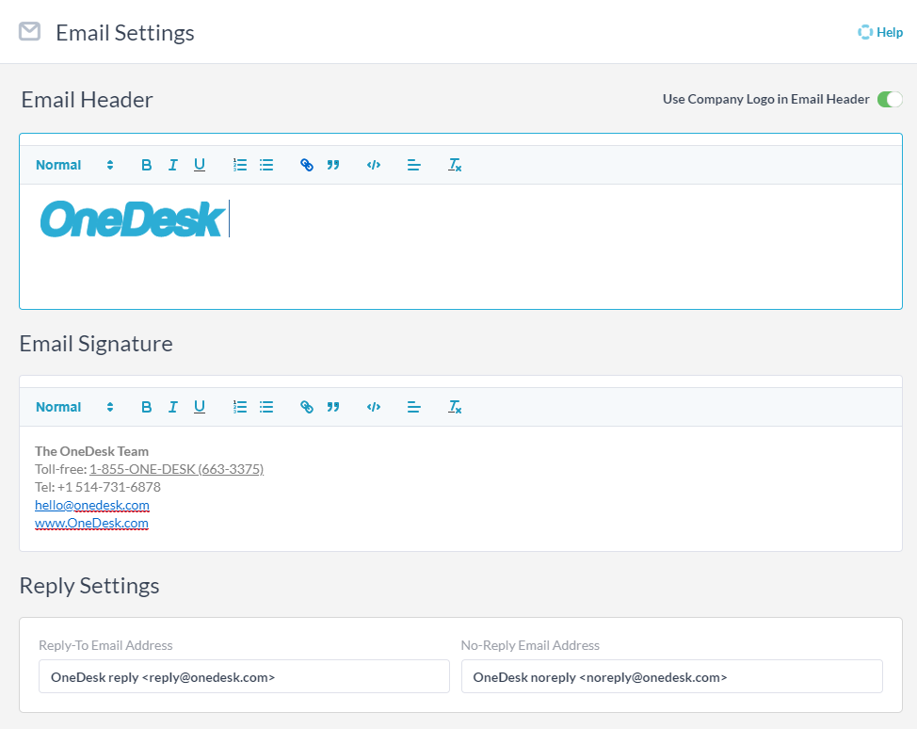Open text alignment in Email Signature toolbar
Viewport: 917px width, 729px height.
(414, 407)
